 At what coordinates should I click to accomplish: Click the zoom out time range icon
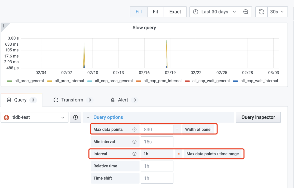pyautogui.click(x=246, y=12)
